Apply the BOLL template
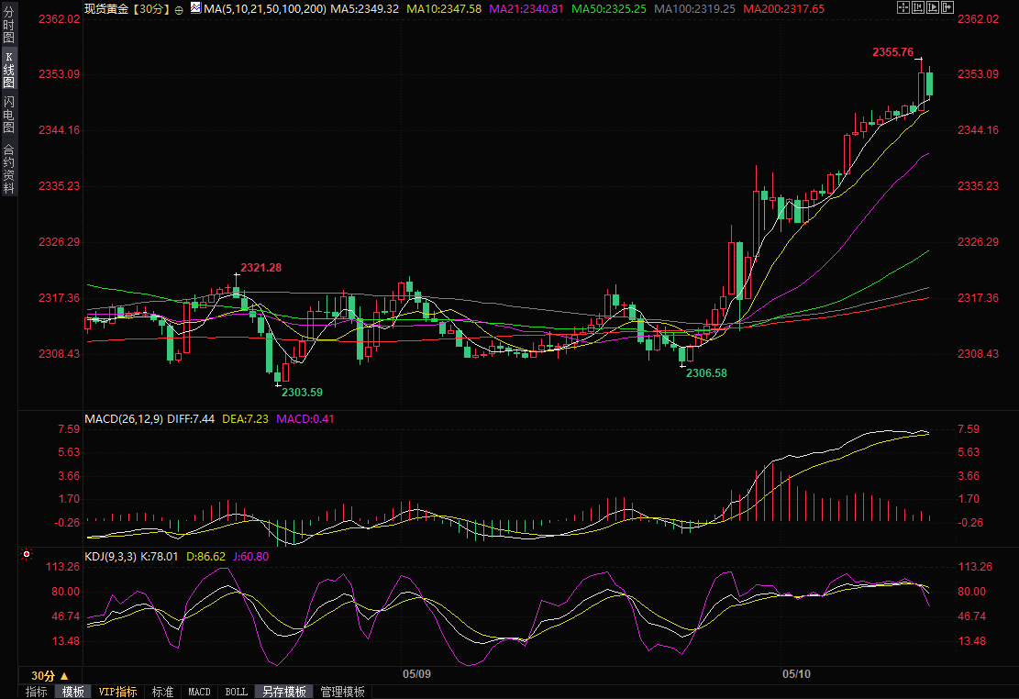This screenshot has width=1019, height=699. (236, 692)
